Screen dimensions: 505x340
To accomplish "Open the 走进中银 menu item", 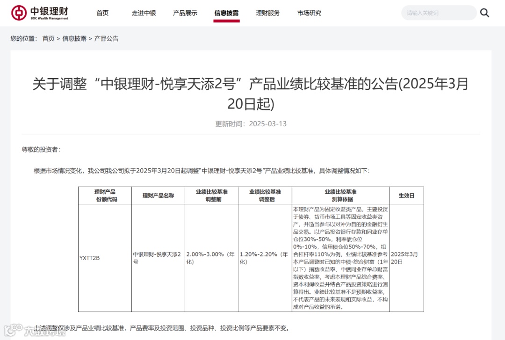I will point(144,13).
